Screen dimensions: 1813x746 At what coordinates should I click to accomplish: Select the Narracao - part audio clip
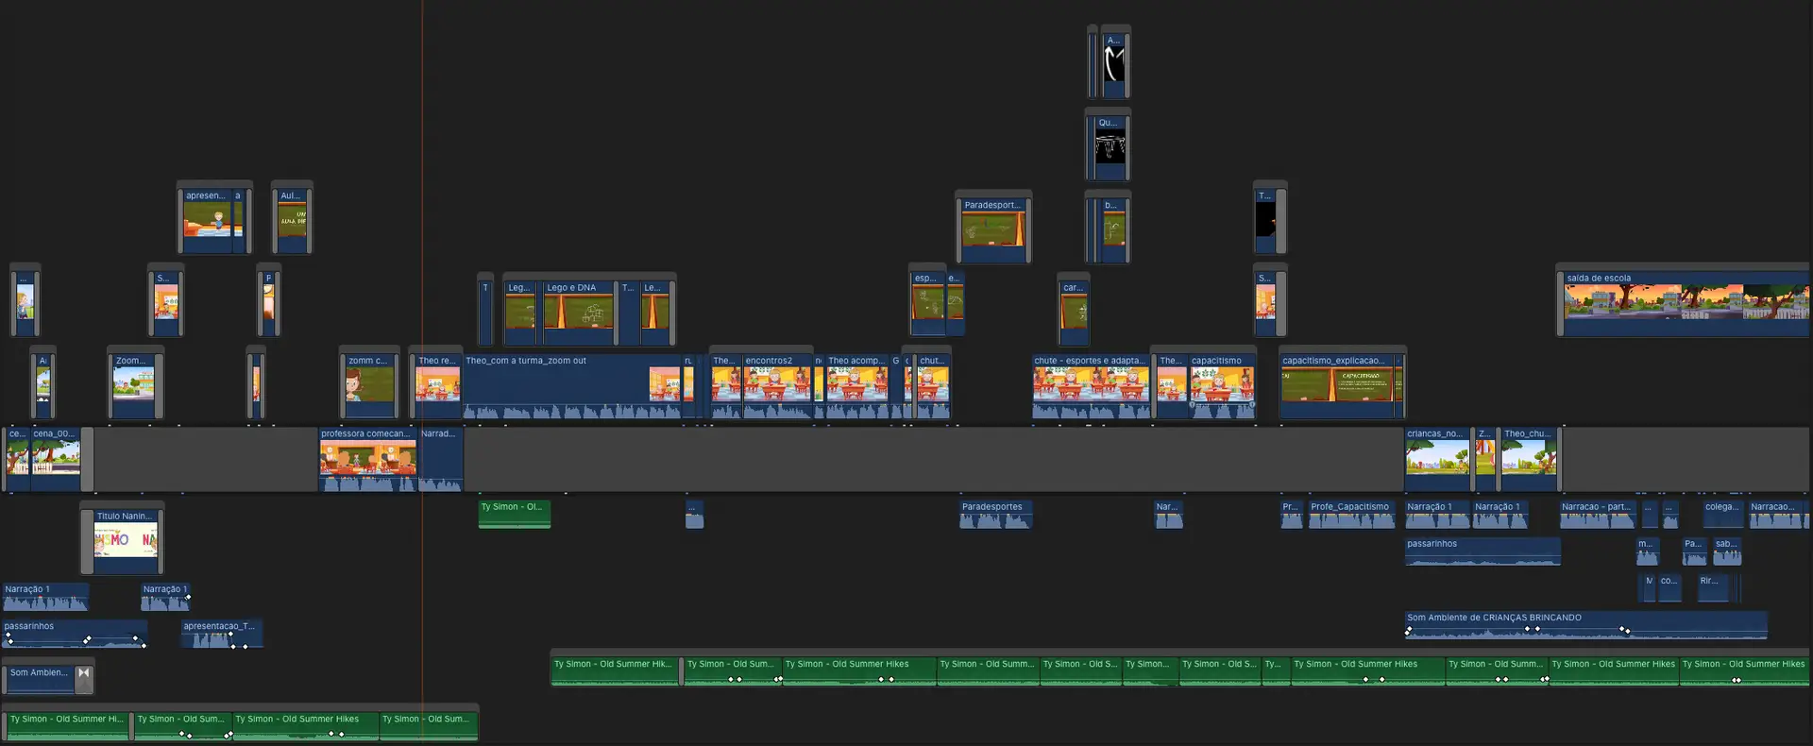(x=1597, y=515)
